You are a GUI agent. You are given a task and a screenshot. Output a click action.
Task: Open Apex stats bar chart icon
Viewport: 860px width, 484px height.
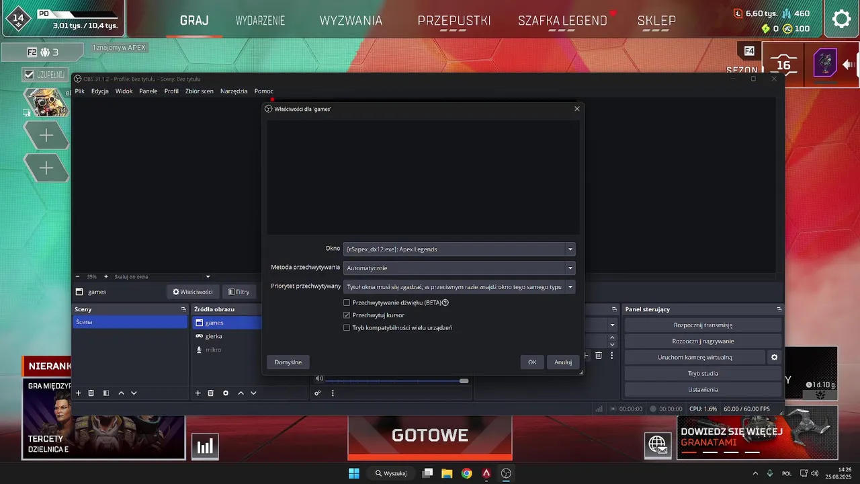pyautogui.click(x=205, y=446)
